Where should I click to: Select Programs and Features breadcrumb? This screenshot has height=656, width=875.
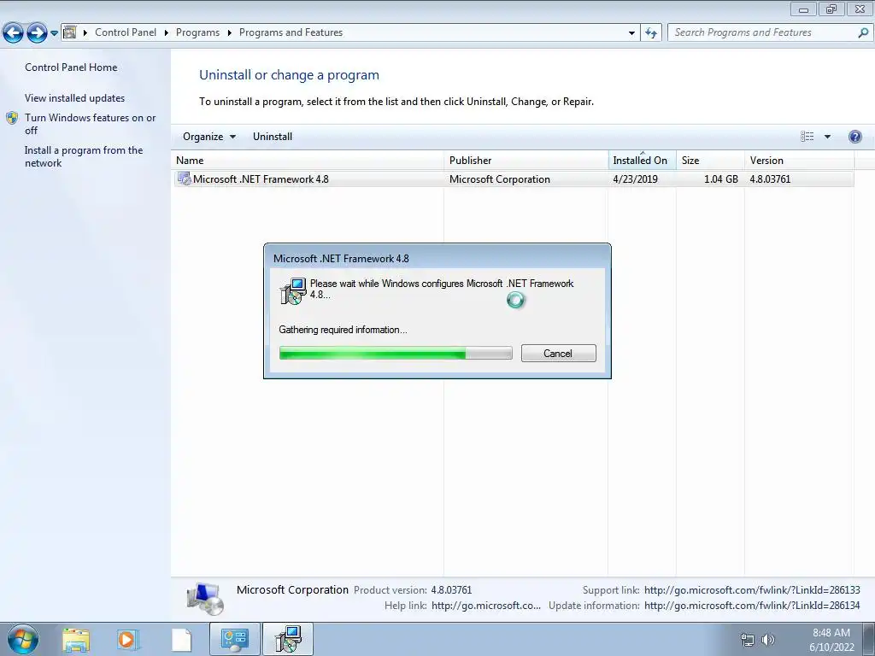(291, 32)
